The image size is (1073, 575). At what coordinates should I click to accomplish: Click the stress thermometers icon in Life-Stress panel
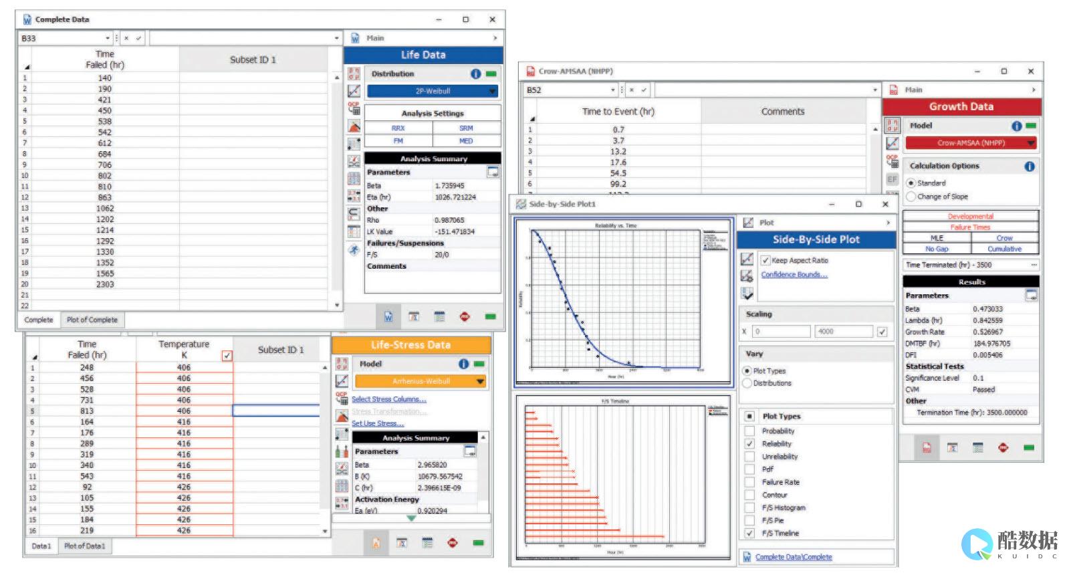(x=342, y=451)
